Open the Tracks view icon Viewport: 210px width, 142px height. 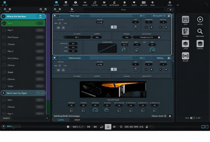(x=75, y=3)
